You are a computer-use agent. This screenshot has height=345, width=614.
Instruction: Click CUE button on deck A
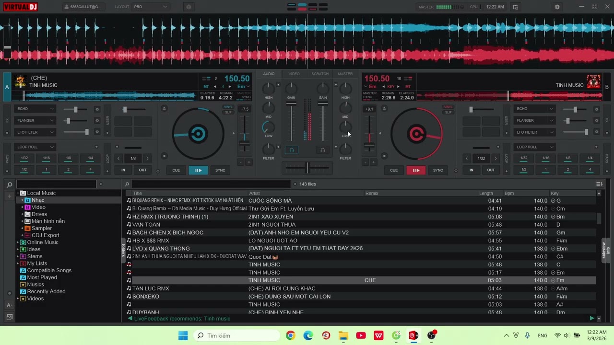(x=176, y=170)
